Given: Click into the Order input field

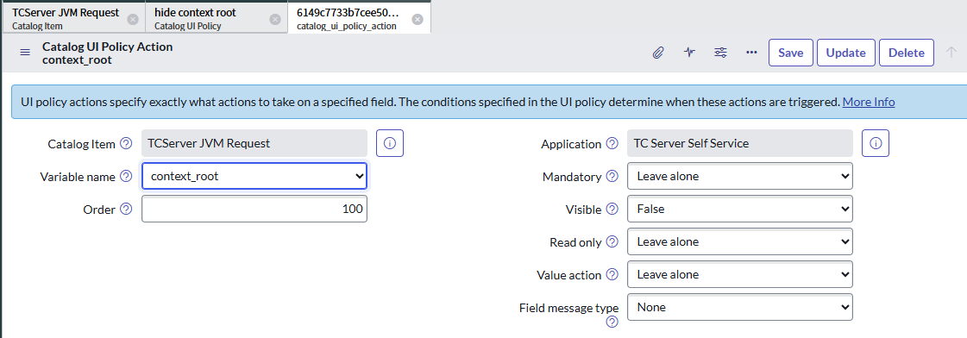Looking at the screenshot, I should tap(254, 209).
